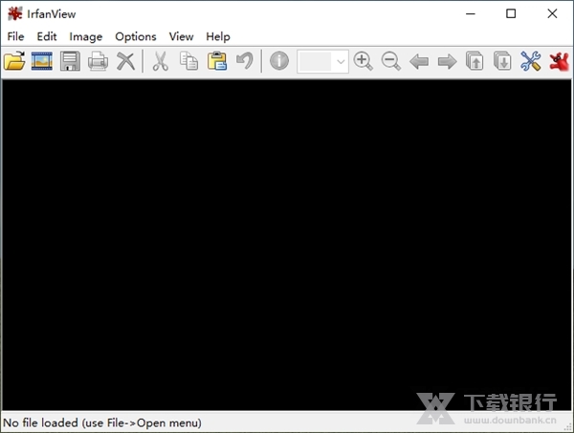Expand the zoom level dropdown
Screen dimensions: 574x433
(x=341, y=62)
